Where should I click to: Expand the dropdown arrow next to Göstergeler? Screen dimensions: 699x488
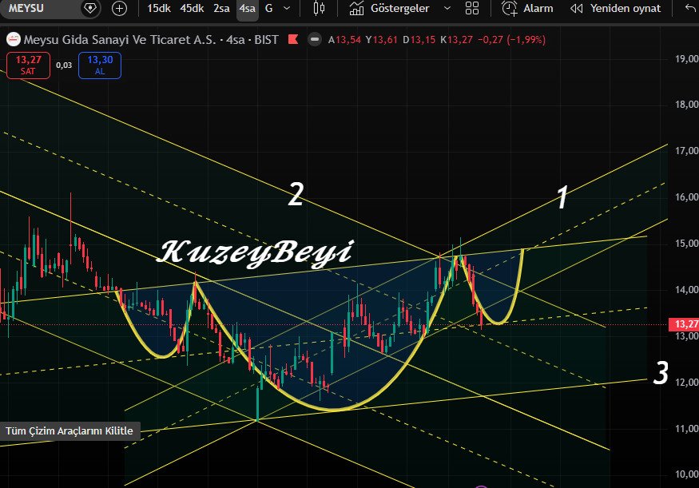tap(447, 8)
